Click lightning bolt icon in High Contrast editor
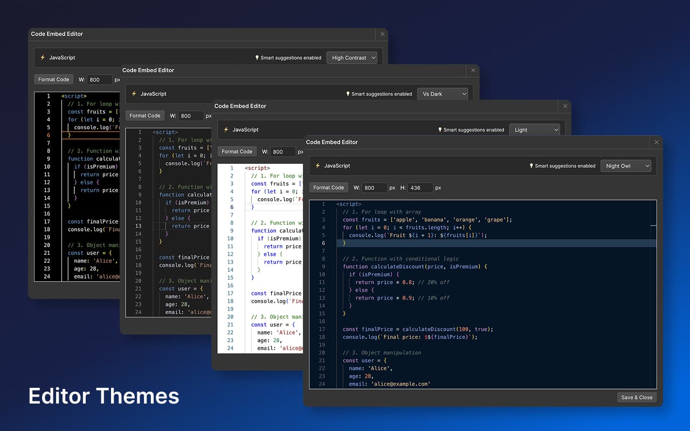Screen dimensions: 690x431 43,58
